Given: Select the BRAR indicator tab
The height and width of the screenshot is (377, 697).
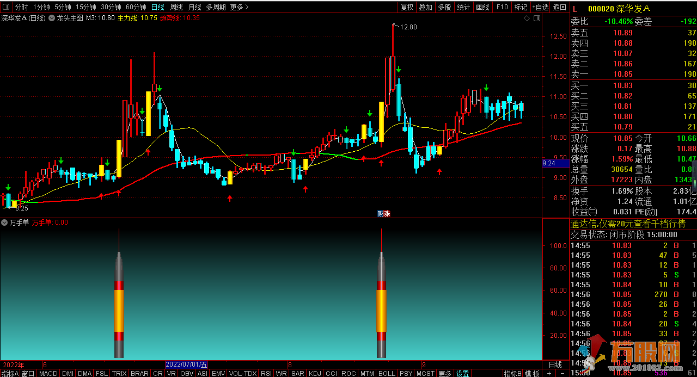Looking at the screenshot, I should tap(140, 373).
